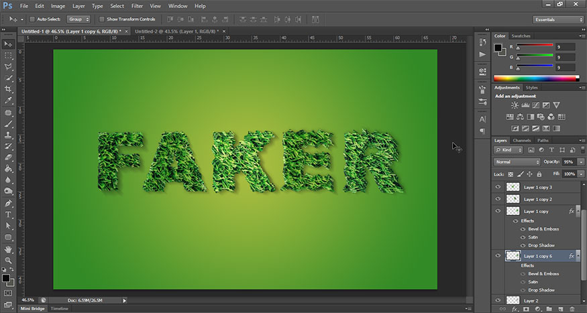
Task: Collapse effects list of Layer 1 copy 6
Action: [x=578, y=256]
